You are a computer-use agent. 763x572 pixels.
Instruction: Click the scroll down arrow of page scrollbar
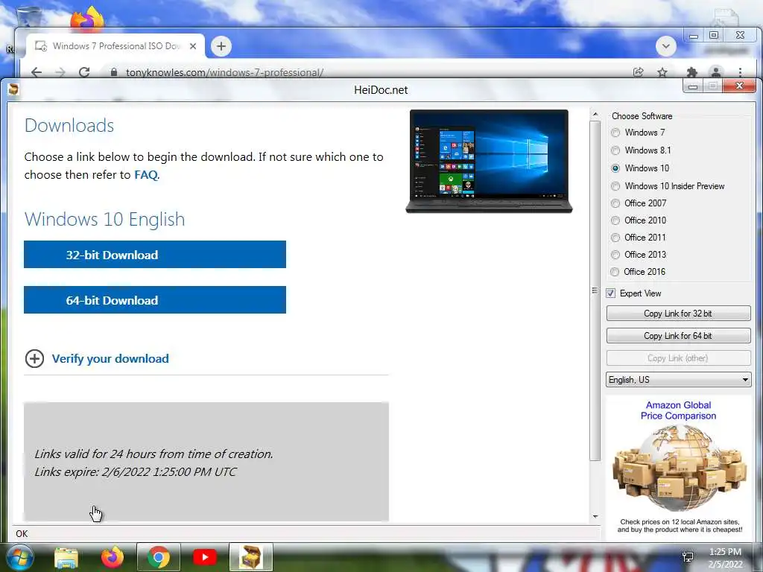click(595, 517)
